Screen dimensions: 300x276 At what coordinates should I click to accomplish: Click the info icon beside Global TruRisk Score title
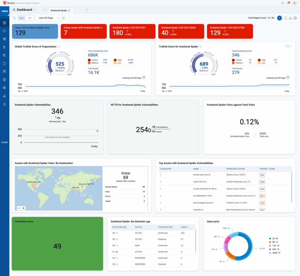[x=59, y=46]
